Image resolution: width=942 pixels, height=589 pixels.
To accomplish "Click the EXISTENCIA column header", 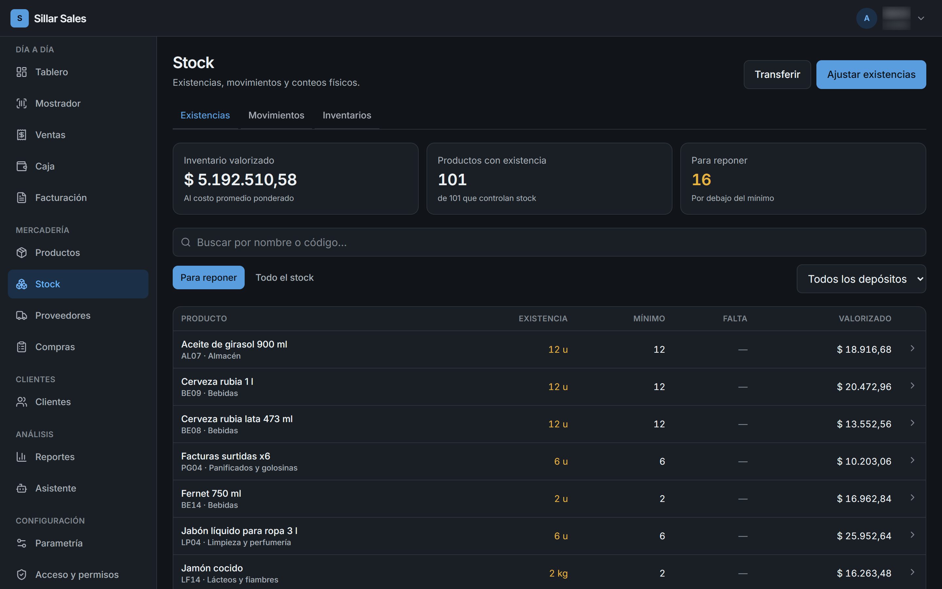I will [543, 319].
